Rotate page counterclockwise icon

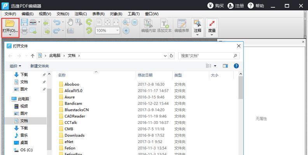(x=89, y=22)
